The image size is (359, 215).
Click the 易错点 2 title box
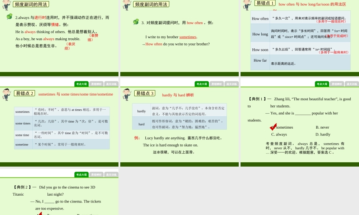24,94
